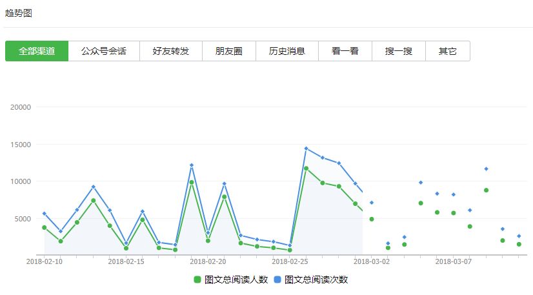Viewport: 533px width, 295px height.
Task: Click the 2018-02-15 x-axis label
Action: coord(126,261)
